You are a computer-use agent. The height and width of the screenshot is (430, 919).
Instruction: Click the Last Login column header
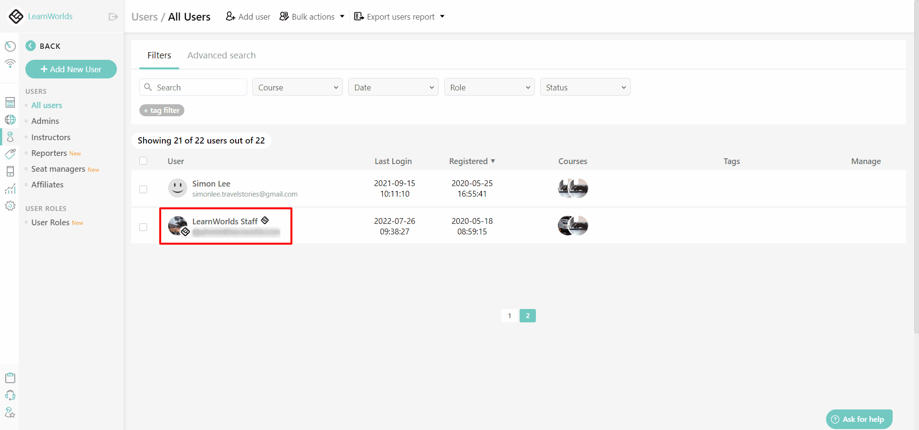coord(393,161)
